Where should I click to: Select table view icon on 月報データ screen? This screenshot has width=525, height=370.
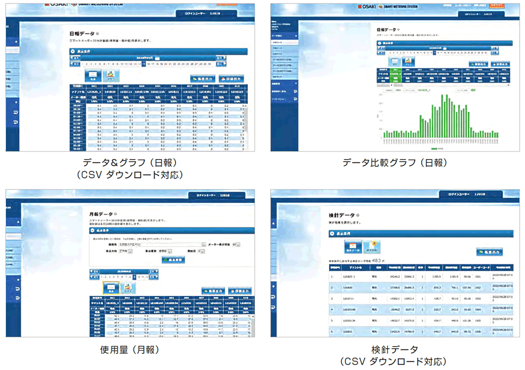point(110,288)
